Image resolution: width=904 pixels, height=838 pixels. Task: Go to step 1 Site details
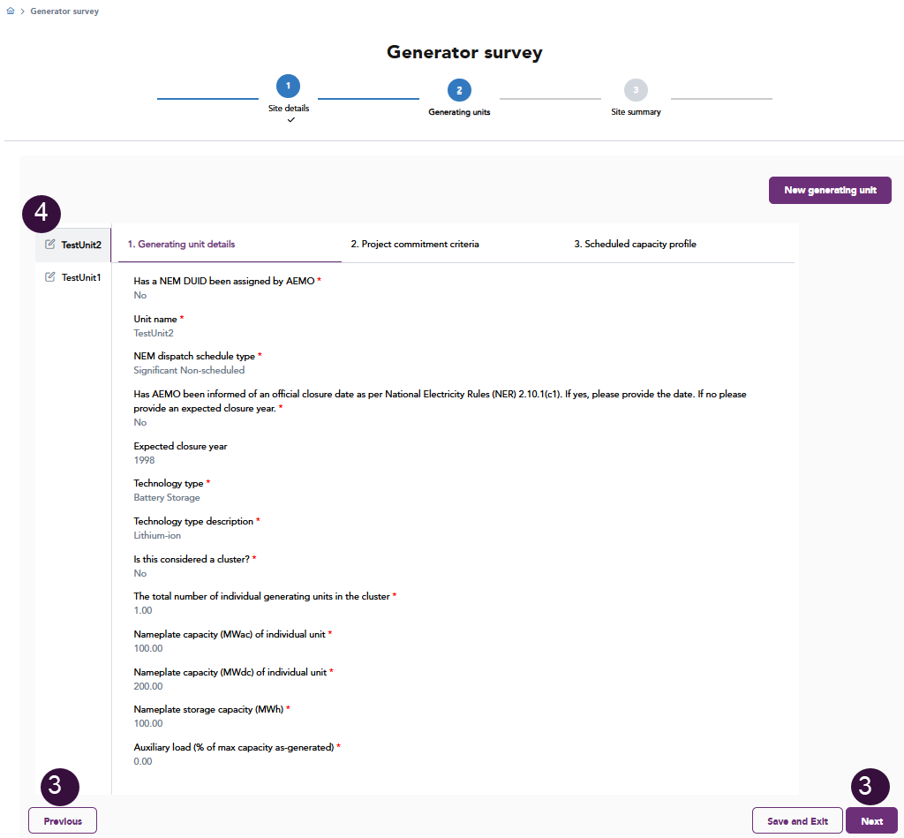click(289, 86)
